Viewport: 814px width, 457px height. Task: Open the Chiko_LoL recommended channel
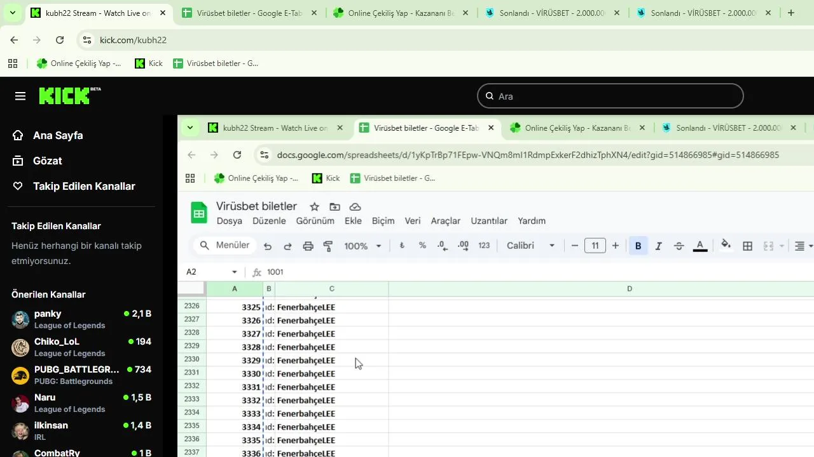click(x=81, y=347)
